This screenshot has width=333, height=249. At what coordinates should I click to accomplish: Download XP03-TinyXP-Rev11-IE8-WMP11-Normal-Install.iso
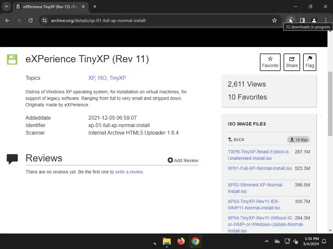pyautogui.click(x=254, y=205)
